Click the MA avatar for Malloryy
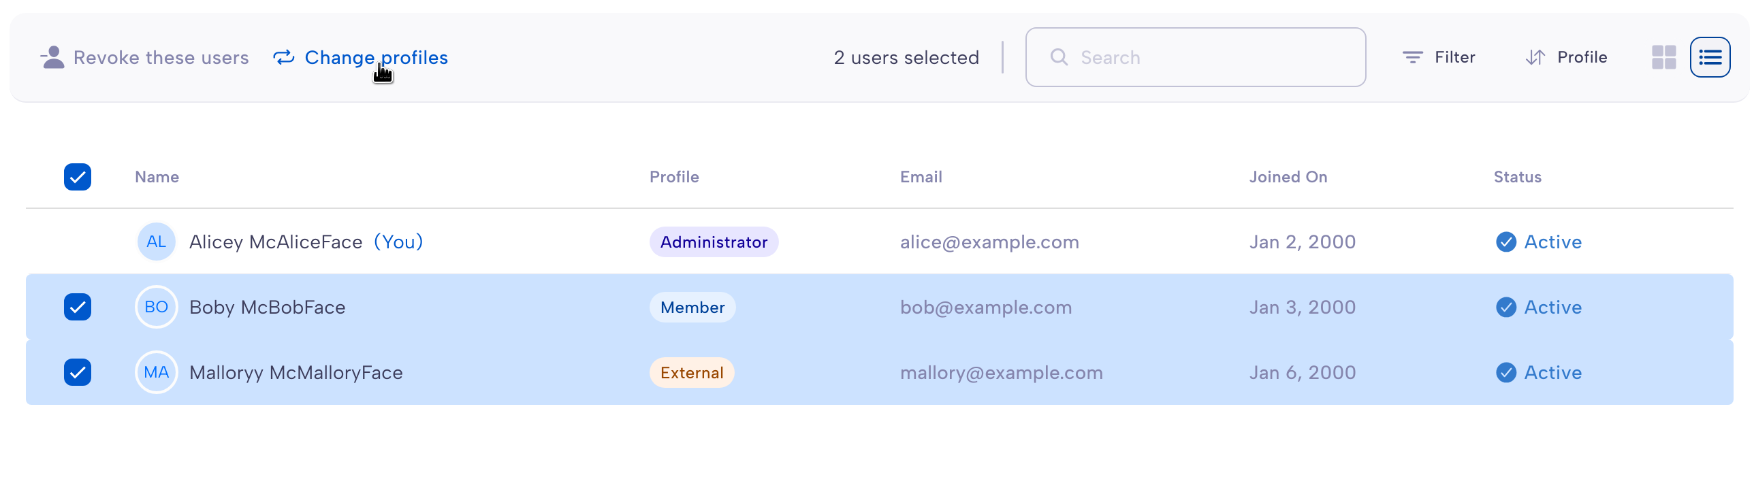This screenshot has width=1754, height=479. tap(157, 372)
